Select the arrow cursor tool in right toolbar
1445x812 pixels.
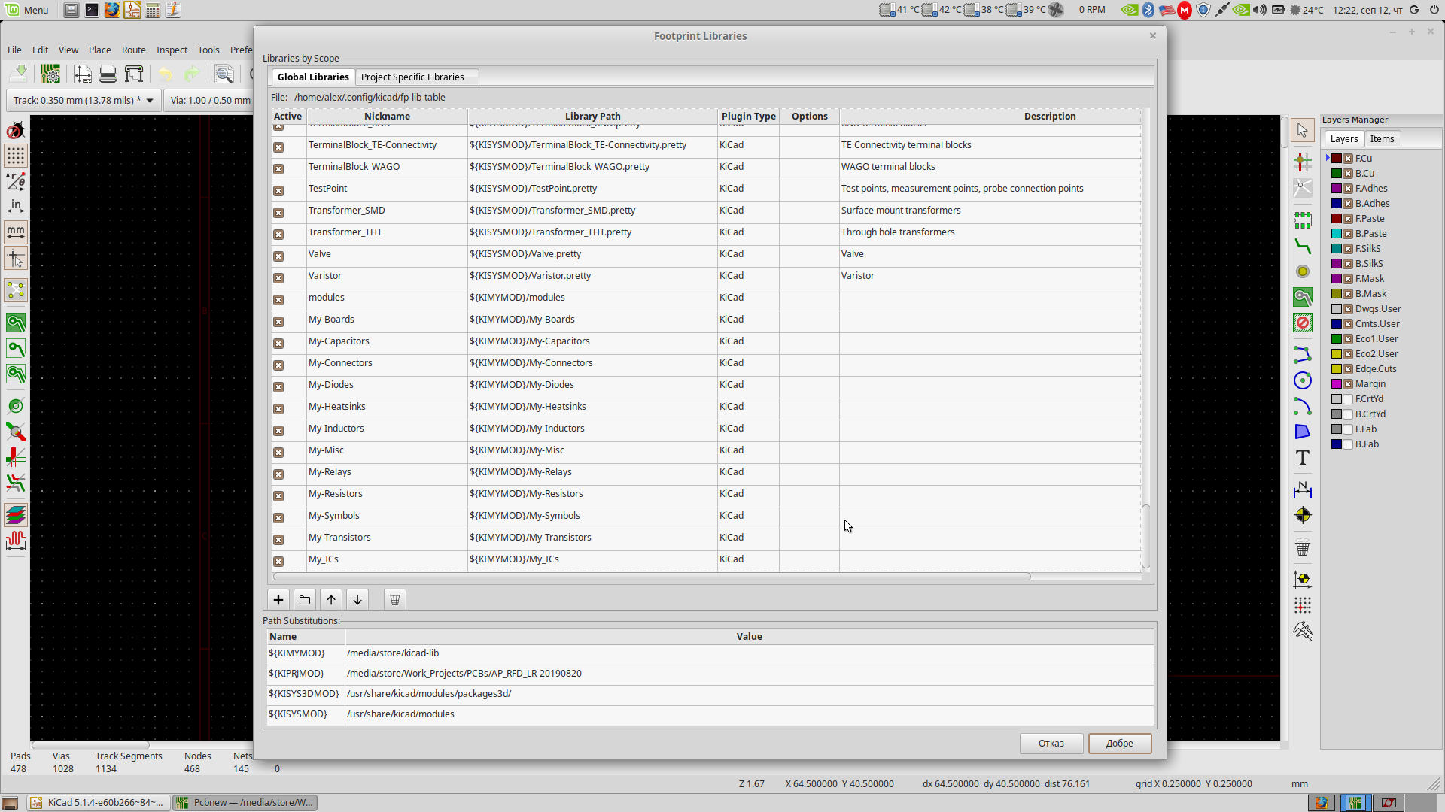pyautogui.click(x=1303, y=131)
